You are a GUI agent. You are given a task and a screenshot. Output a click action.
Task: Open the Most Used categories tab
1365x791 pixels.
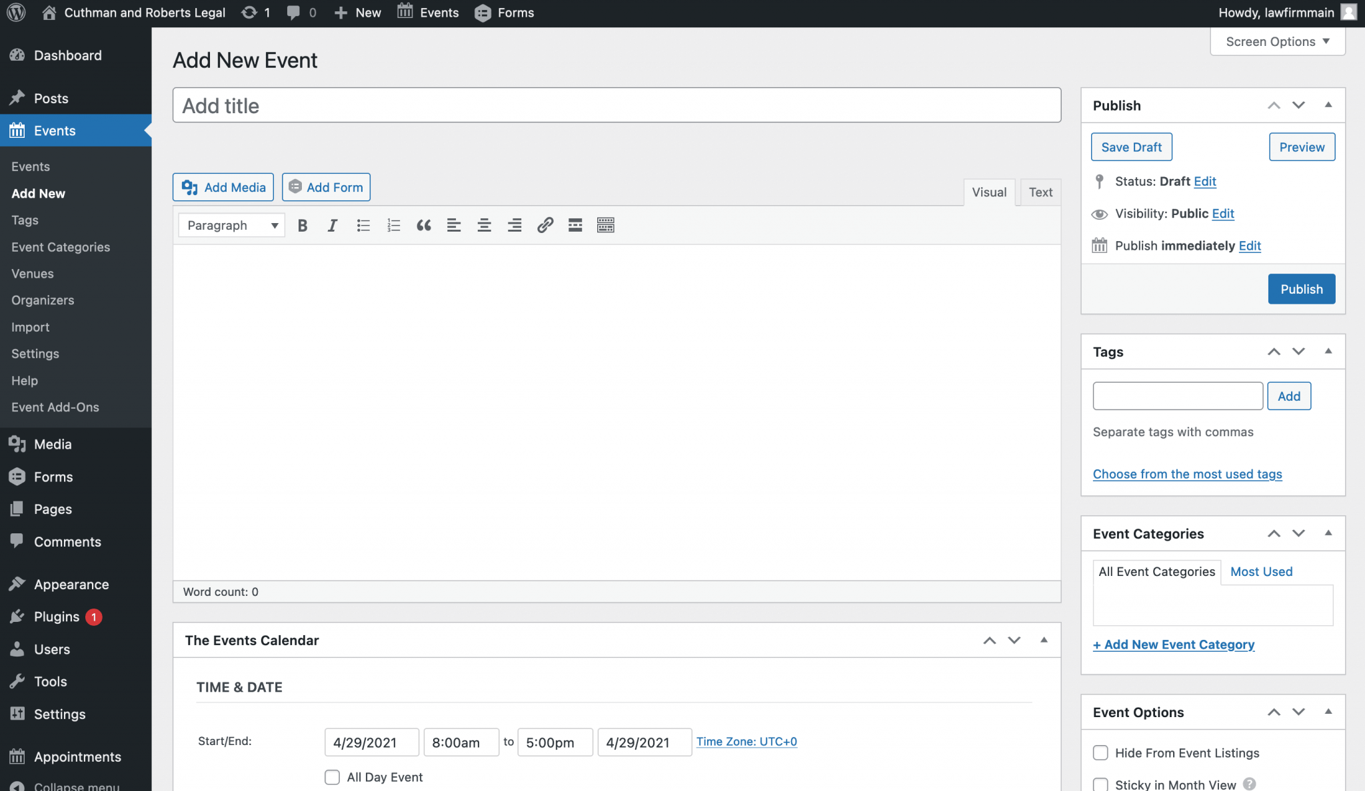click(x=1260, y=571)
